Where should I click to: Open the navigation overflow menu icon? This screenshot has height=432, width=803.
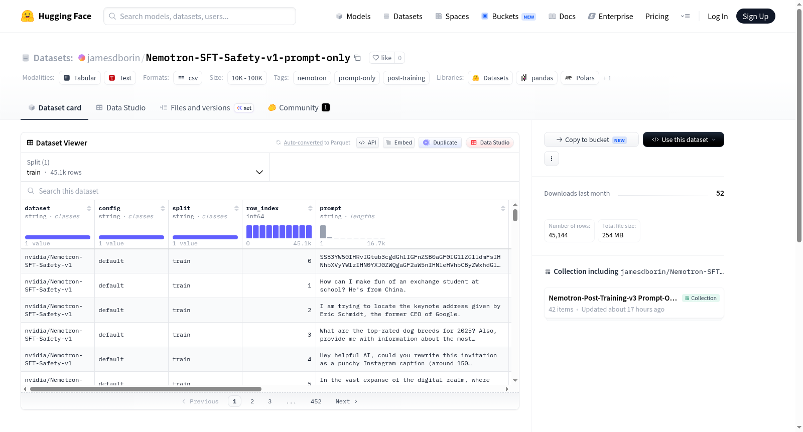tap(685, 16)
